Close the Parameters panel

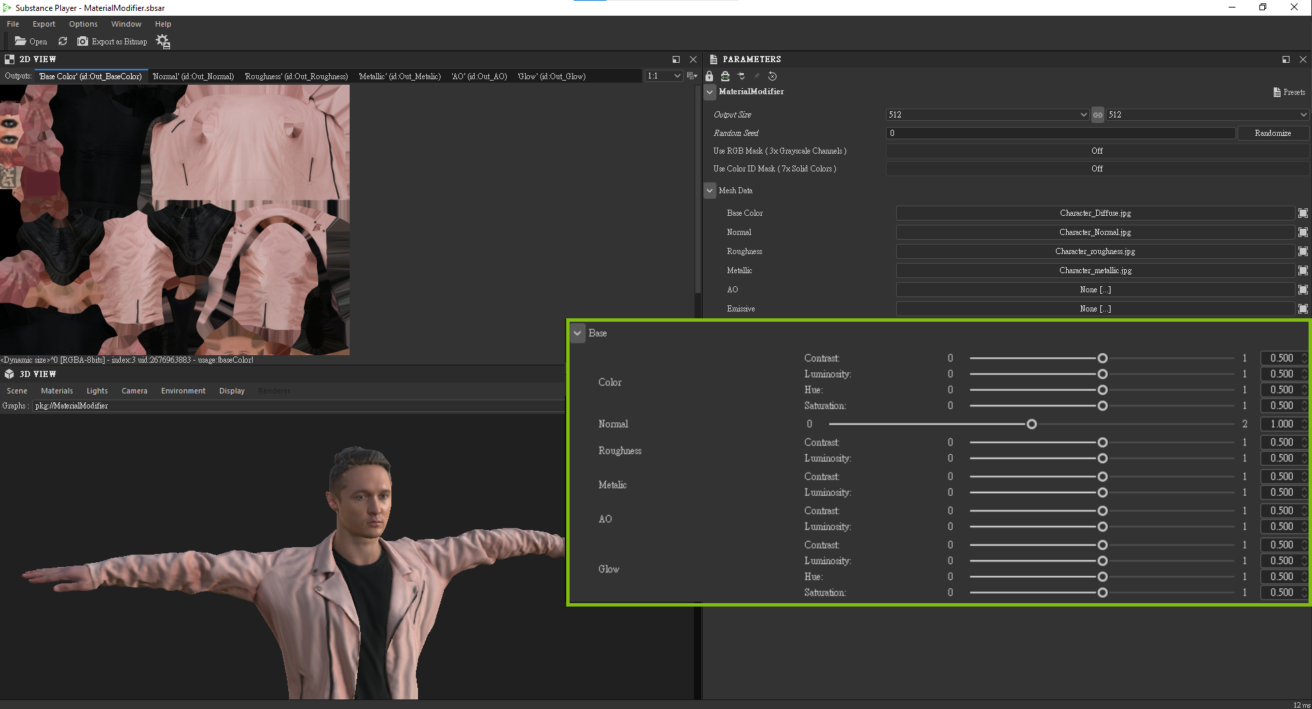tap(1303, 59)
